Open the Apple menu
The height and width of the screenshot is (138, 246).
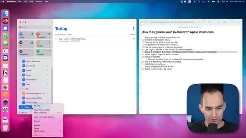[x=3, y=2]
